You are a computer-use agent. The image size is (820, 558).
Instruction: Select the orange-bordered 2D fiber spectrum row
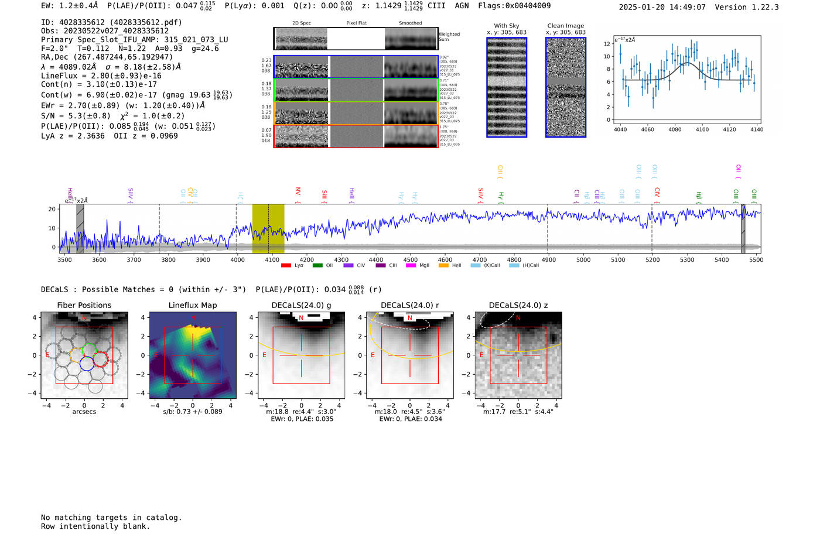pyautogui.click(x=356, y=113)
